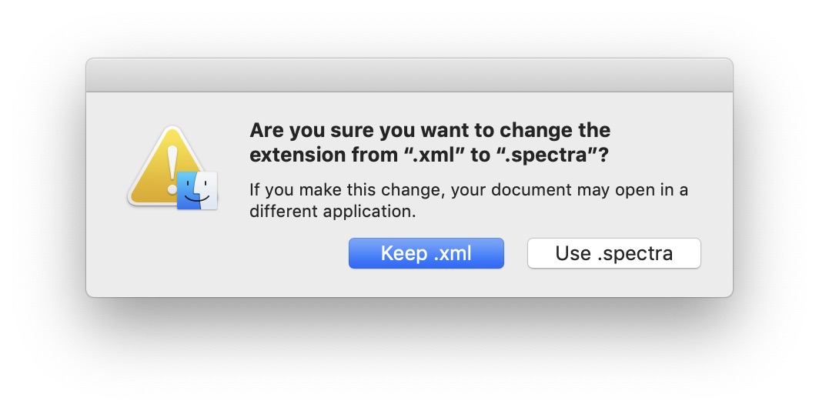The width and height of the screenshot is (819, 411).
Task: Click the smiling Finder logo over the warning
Action: pyautogui.click(x=197, y=189)
